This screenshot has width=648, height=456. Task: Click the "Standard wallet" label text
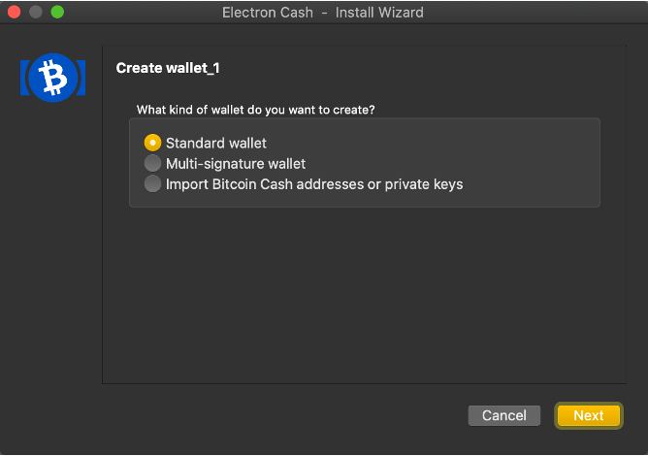[x=215, y=144]
